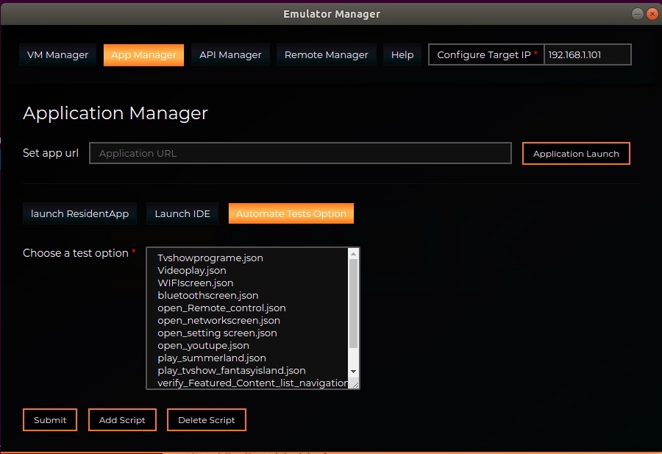Screen dimensions: 662x454
Task: Select Videoplay.json test option
Action: point(192,271)
